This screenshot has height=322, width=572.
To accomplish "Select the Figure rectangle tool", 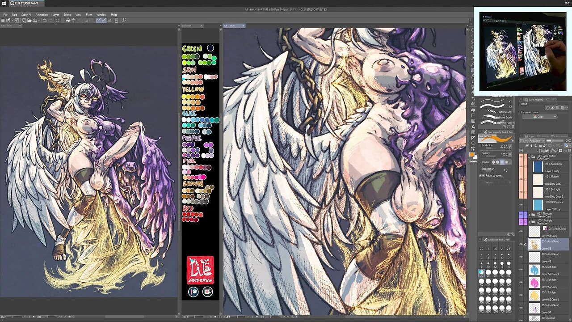I will pyautogui.click(x=473, y=115).
